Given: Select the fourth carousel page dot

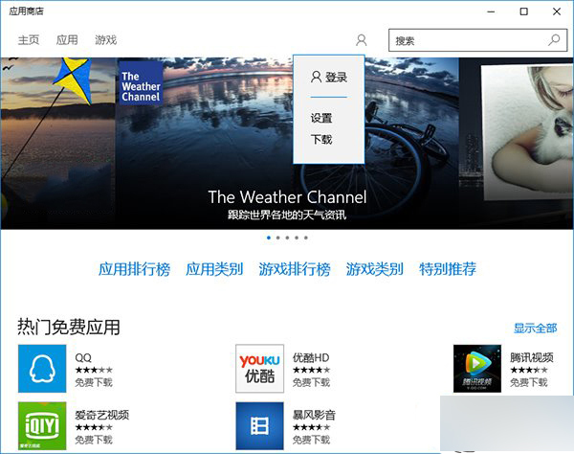Looking at the screenshot, I should 297,238.
